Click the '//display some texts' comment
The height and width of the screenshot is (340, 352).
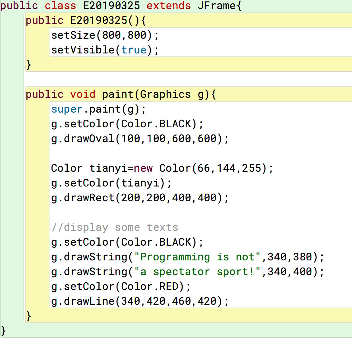(x=115, y=227)
